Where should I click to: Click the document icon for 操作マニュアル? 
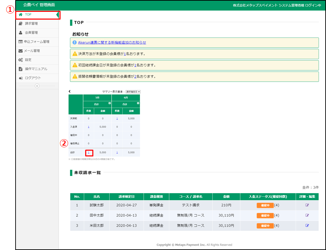pyautogui.click(x=20, y=69)
